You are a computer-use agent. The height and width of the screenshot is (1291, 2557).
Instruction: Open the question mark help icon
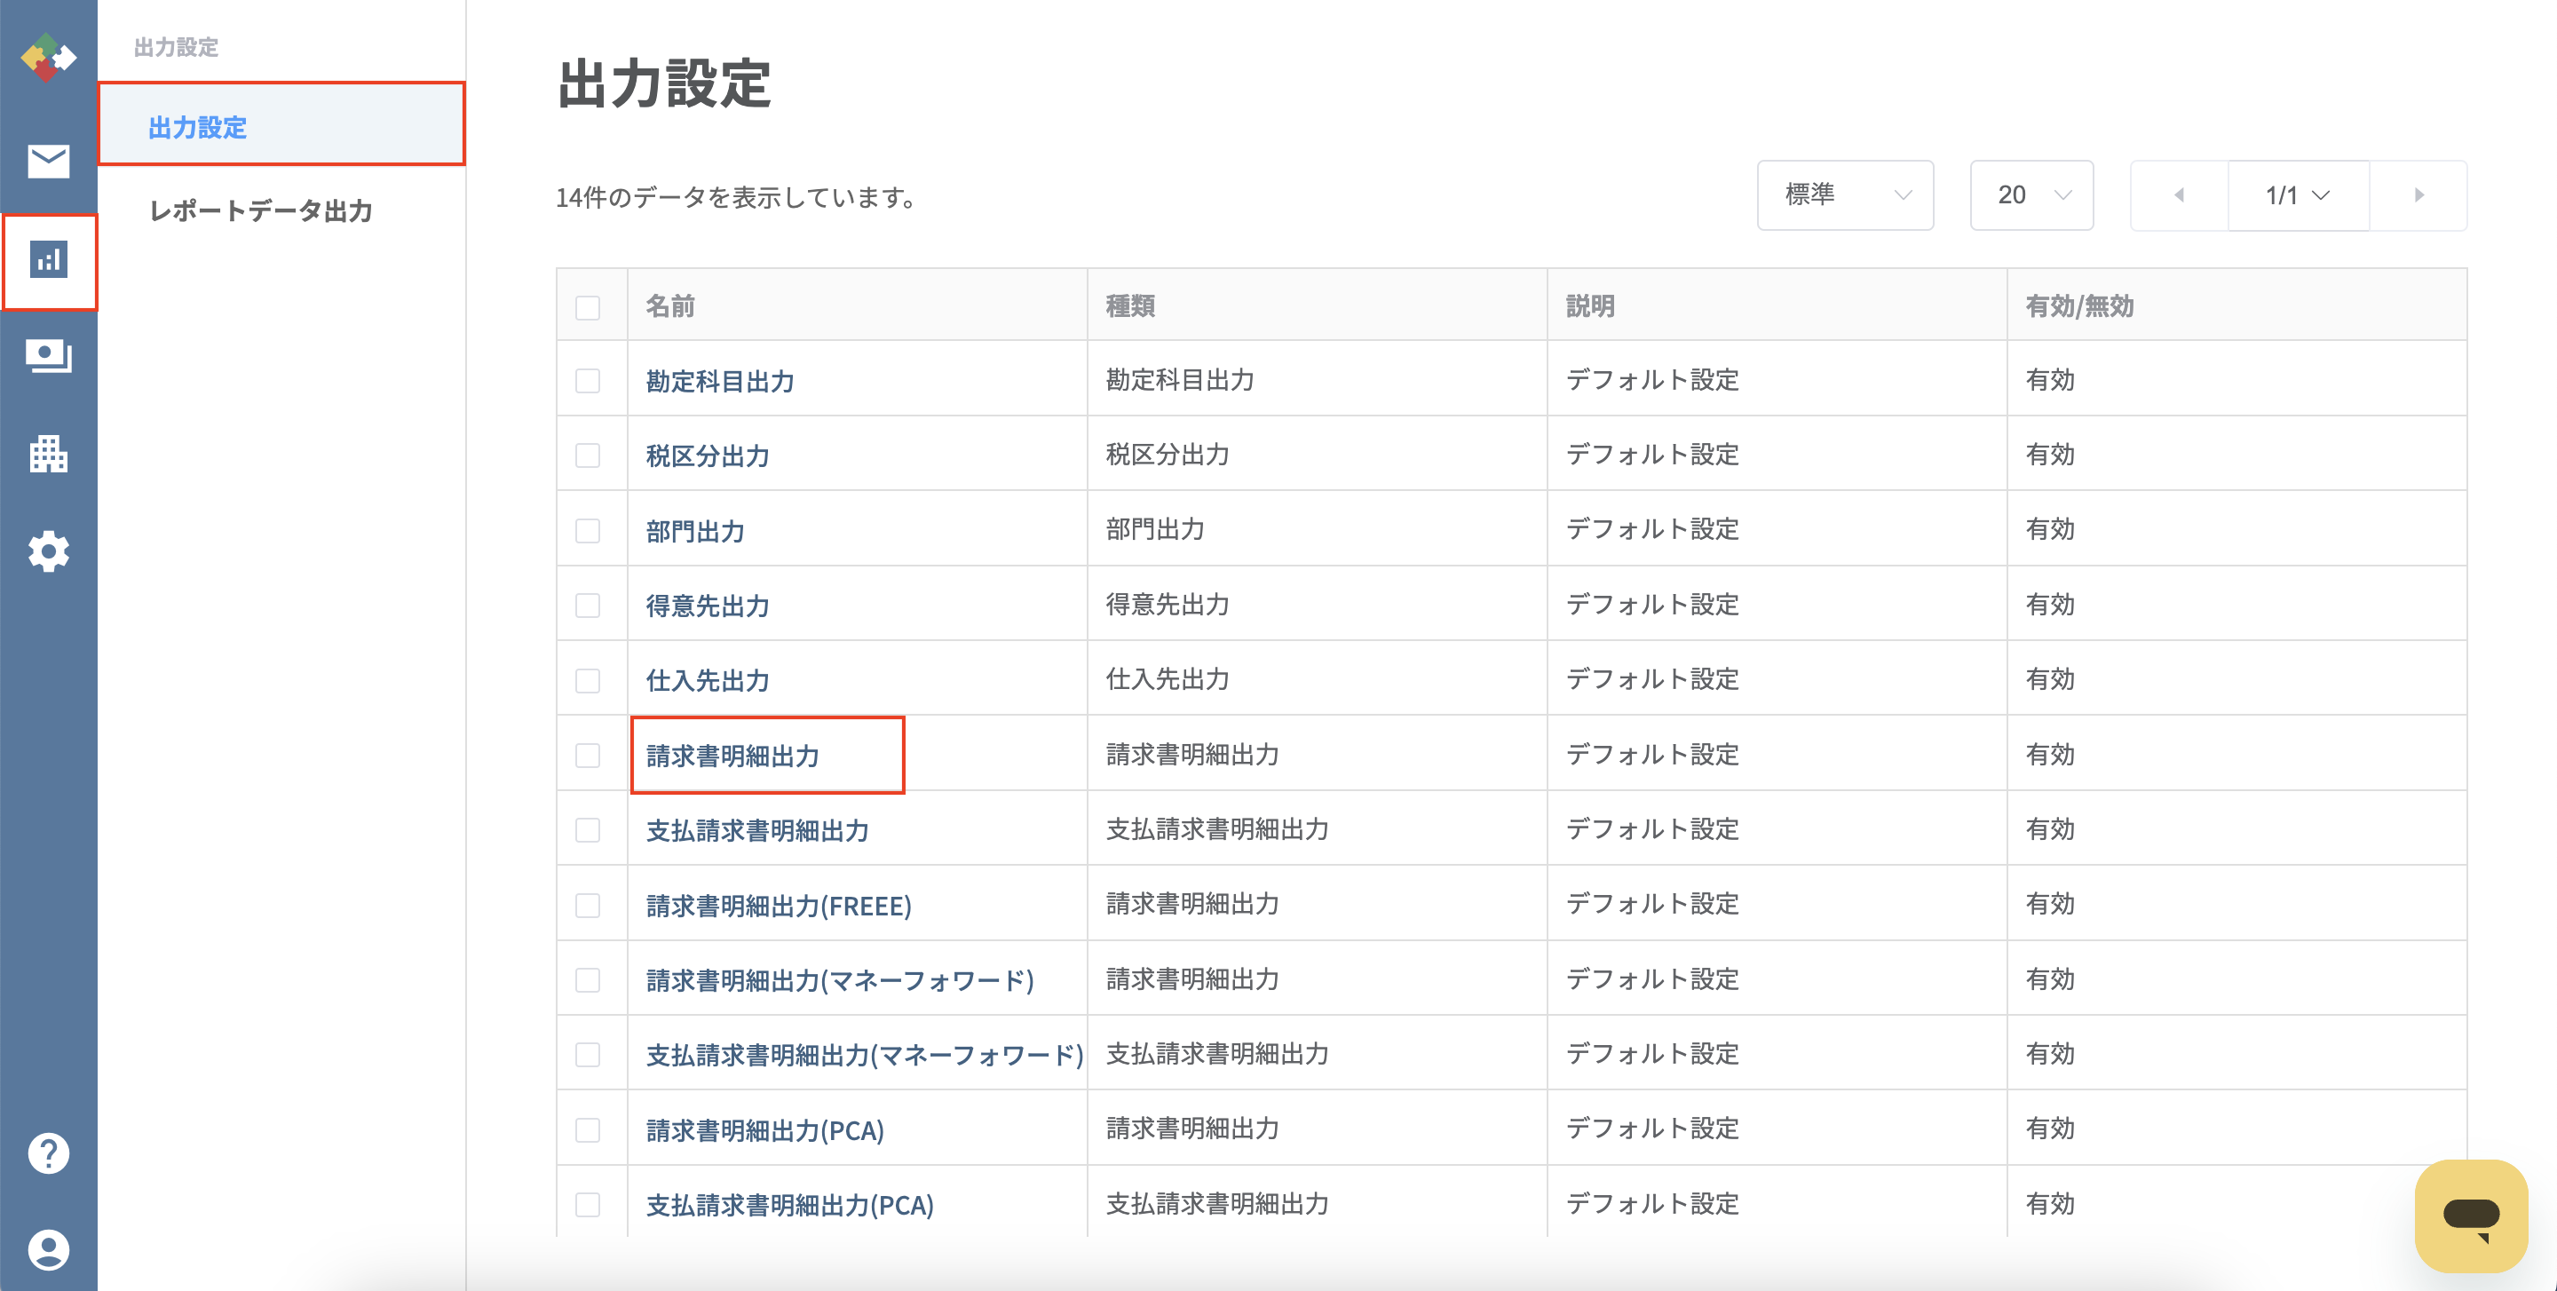coord(48,1153)
